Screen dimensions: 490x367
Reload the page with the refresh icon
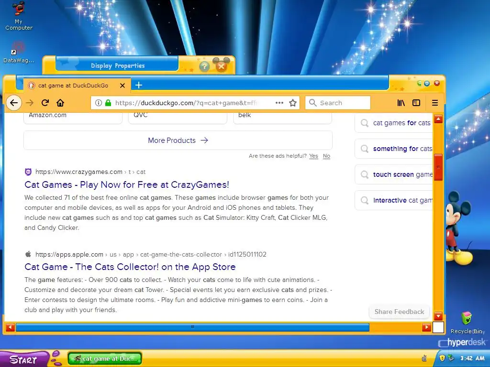point(45,103)
